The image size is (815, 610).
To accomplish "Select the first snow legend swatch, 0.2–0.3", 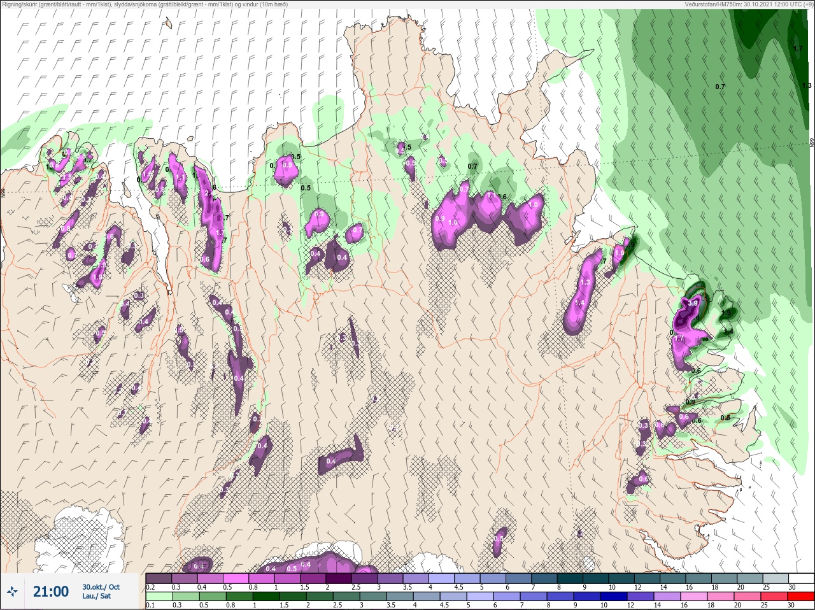I will [x=159, y=578].
